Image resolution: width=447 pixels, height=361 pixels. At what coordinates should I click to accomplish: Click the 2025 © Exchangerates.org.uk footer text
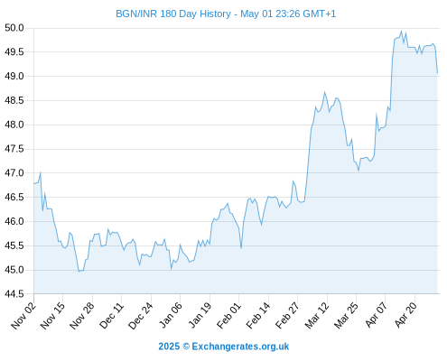point(224,347)
